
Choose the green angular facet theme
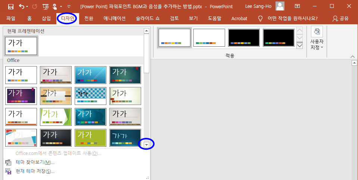[56, 117]
